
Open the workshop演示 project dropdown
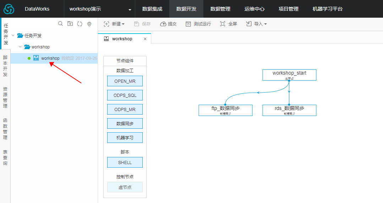tap(100, 9)
